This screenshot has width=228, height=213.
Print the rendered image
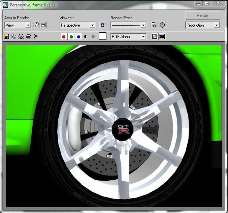(x=29, y=36)
